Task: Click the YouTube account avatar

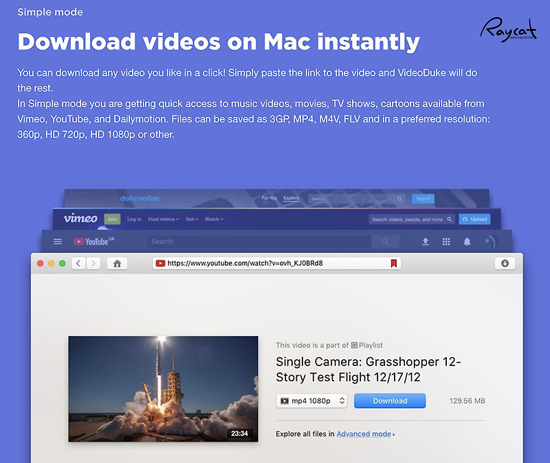Action: click(490, 242)
